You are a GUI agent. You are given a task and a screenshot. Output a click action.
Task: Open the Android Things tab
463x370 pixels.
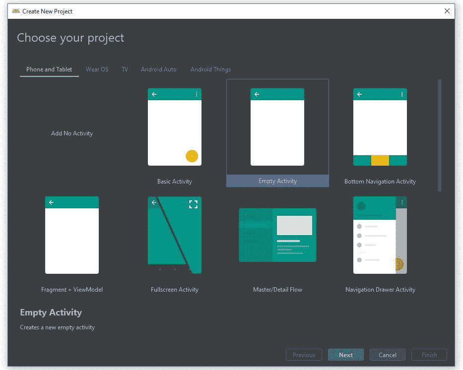210,69
